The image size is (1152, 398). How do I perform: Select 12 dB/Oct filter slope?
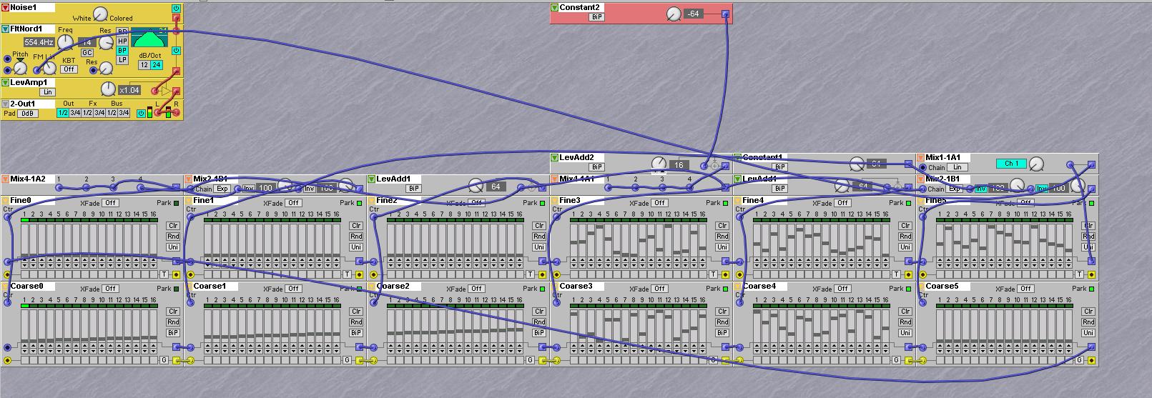(144, 65)
